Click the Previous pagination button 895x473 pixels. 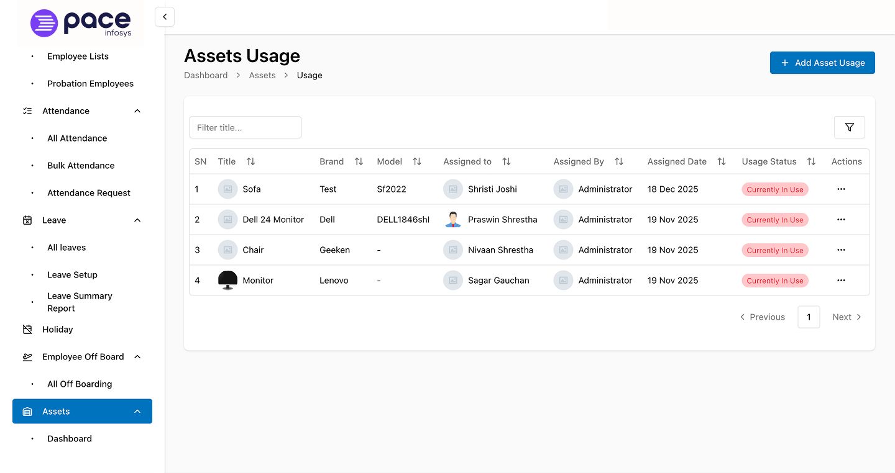(x=762, y=317)
